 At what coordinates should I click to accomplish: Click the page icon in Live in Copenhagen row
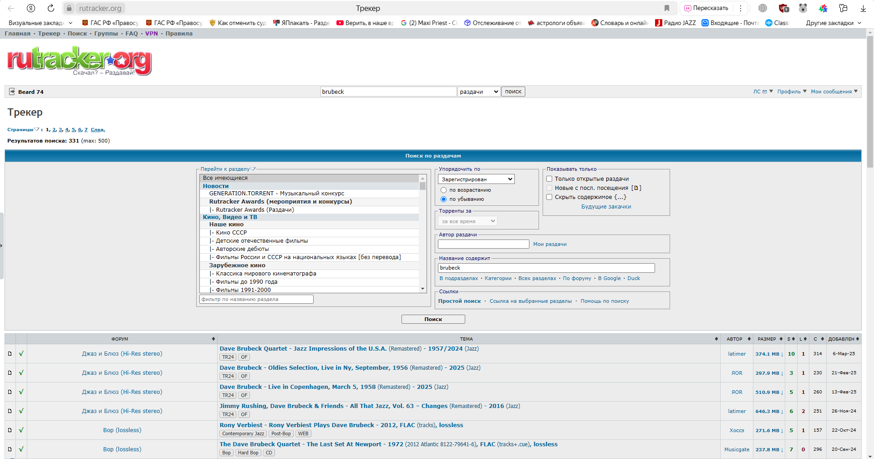coord(10,392)
